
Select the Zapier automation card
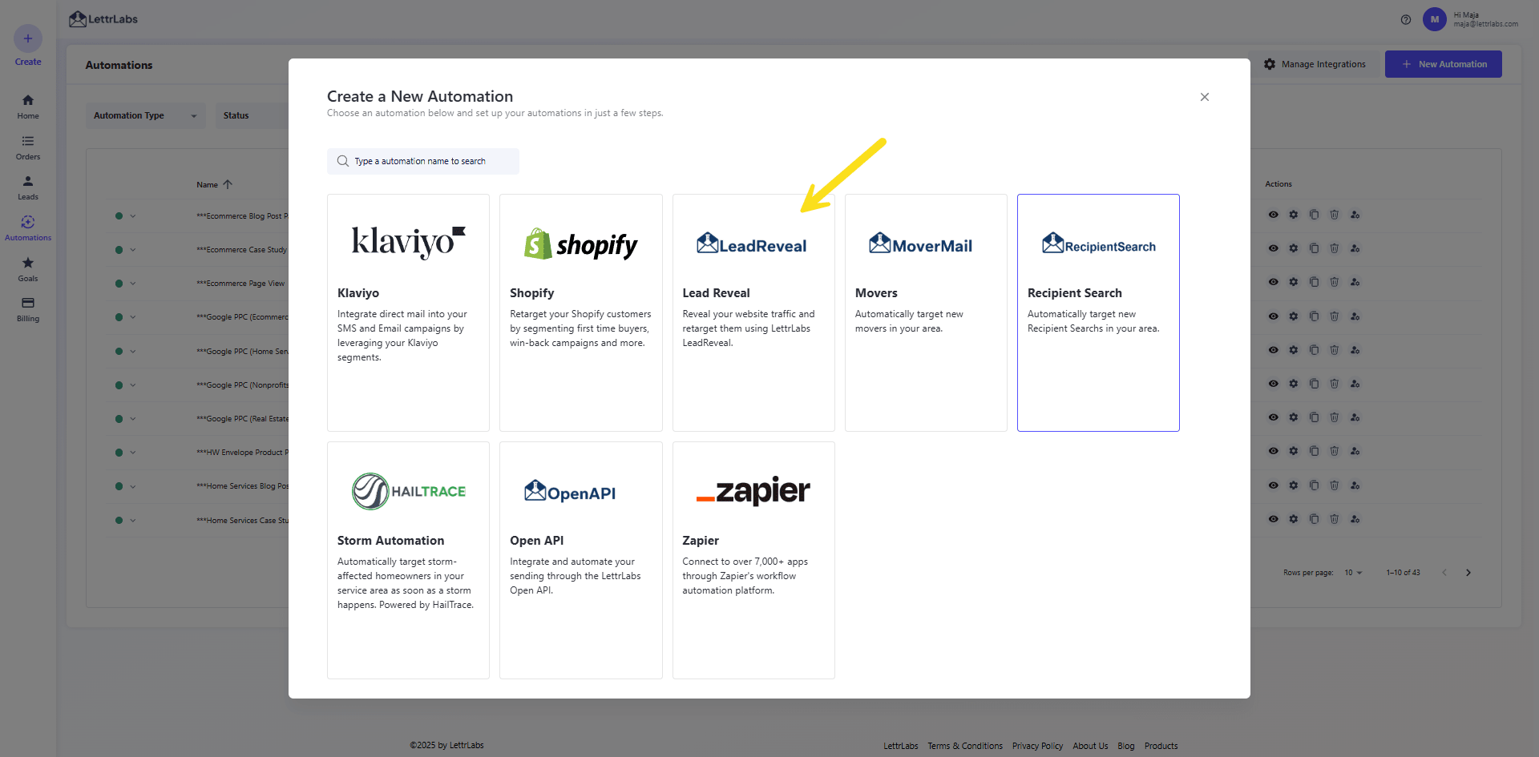click(x=753, y=560)
